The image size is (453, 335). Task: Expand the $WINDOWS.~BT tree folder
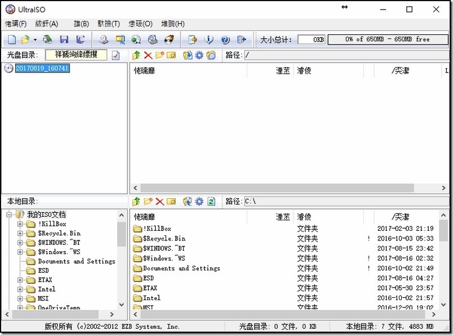20,243
